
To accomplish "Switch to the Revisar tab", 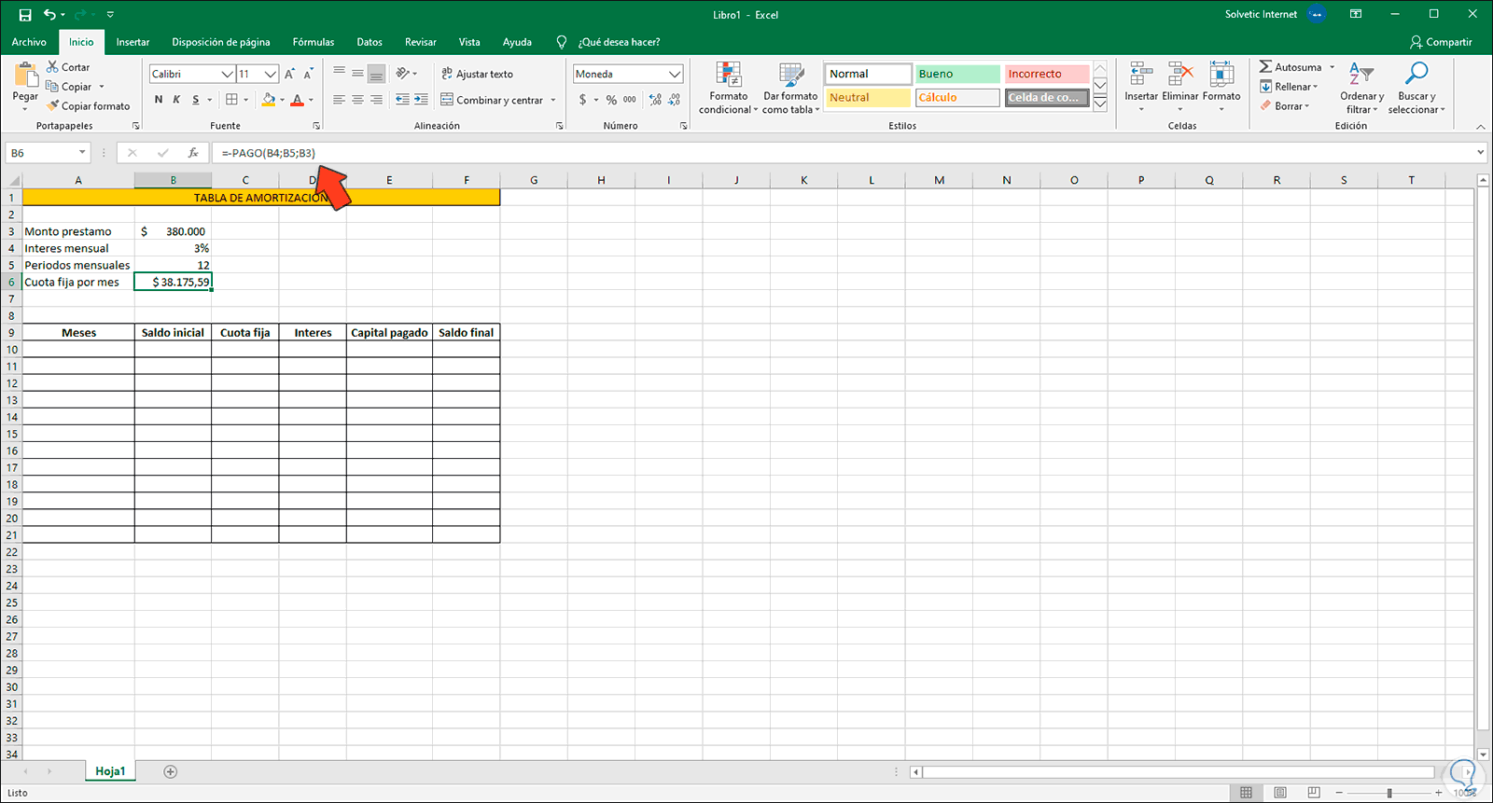I will [421, 42].
